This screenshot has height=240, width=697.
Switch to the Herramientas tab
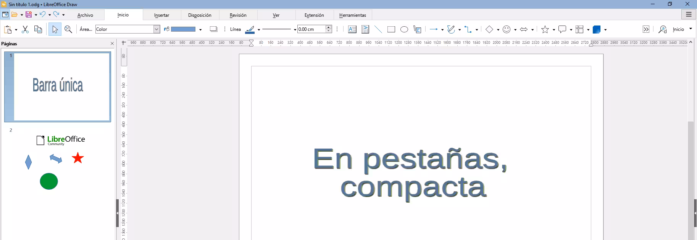pos(353,15)
